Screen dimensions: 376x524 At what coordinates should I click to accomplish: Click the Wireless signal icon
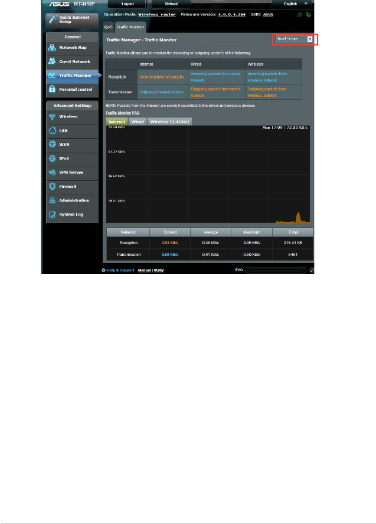[52, 116]
